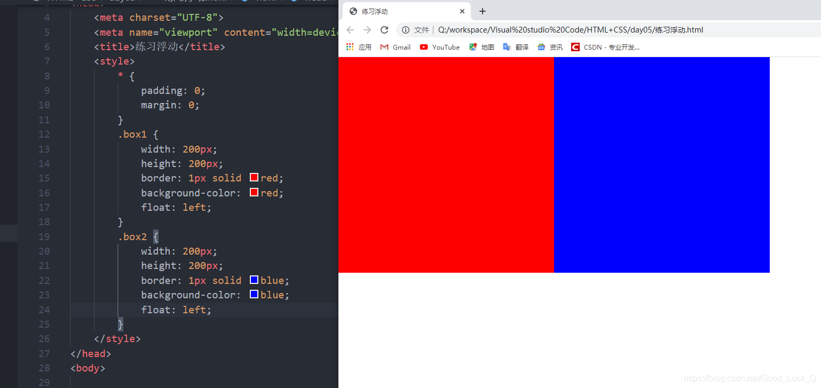Open the Gmail bookmark
The width and height of the screenshot is (821, 388).
[x=396, y=47]
